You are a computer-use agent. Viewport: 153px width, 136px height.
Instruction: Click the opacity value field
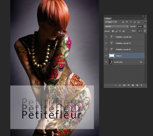(x=140, y=26)
